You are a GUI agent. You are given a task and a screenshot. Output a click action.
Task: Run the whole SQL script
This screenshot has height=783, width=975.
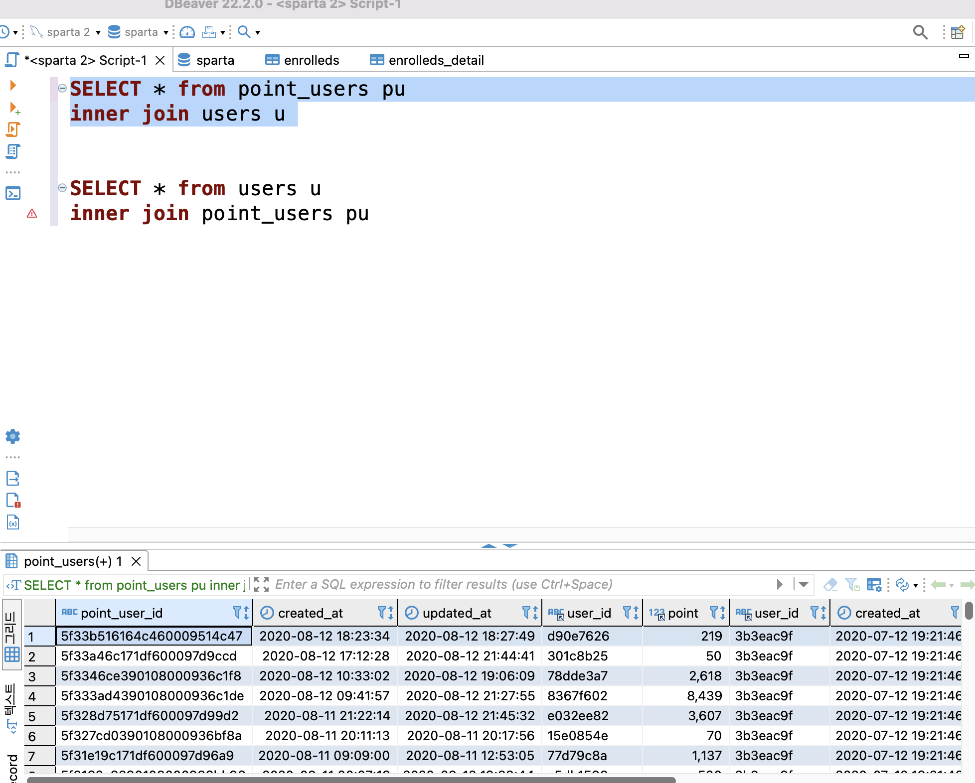point(13,130)
